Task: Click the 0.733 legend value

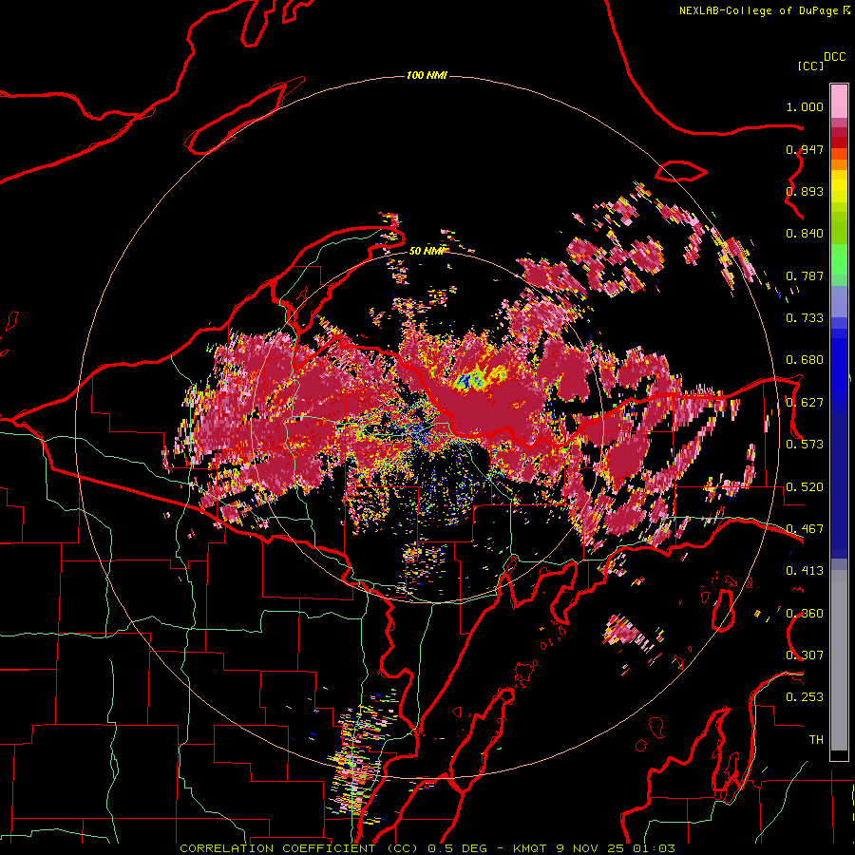Action: (805, 318)
